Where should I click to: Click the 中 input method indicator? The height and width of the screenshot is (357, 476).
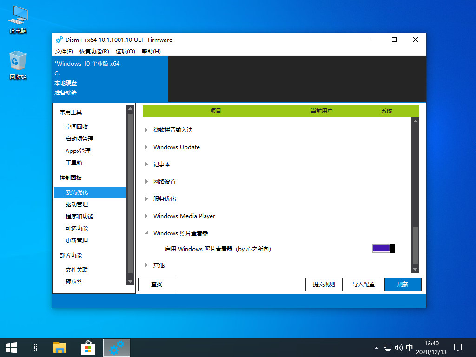pos(409,347)
